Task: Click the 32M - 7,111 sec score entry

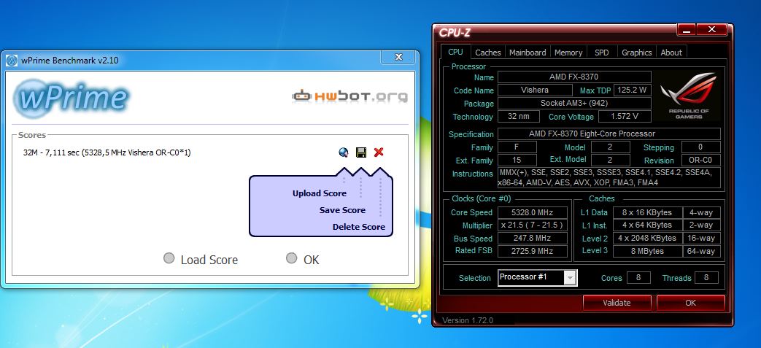Action: pyautogui.click(x=107, y=152)
